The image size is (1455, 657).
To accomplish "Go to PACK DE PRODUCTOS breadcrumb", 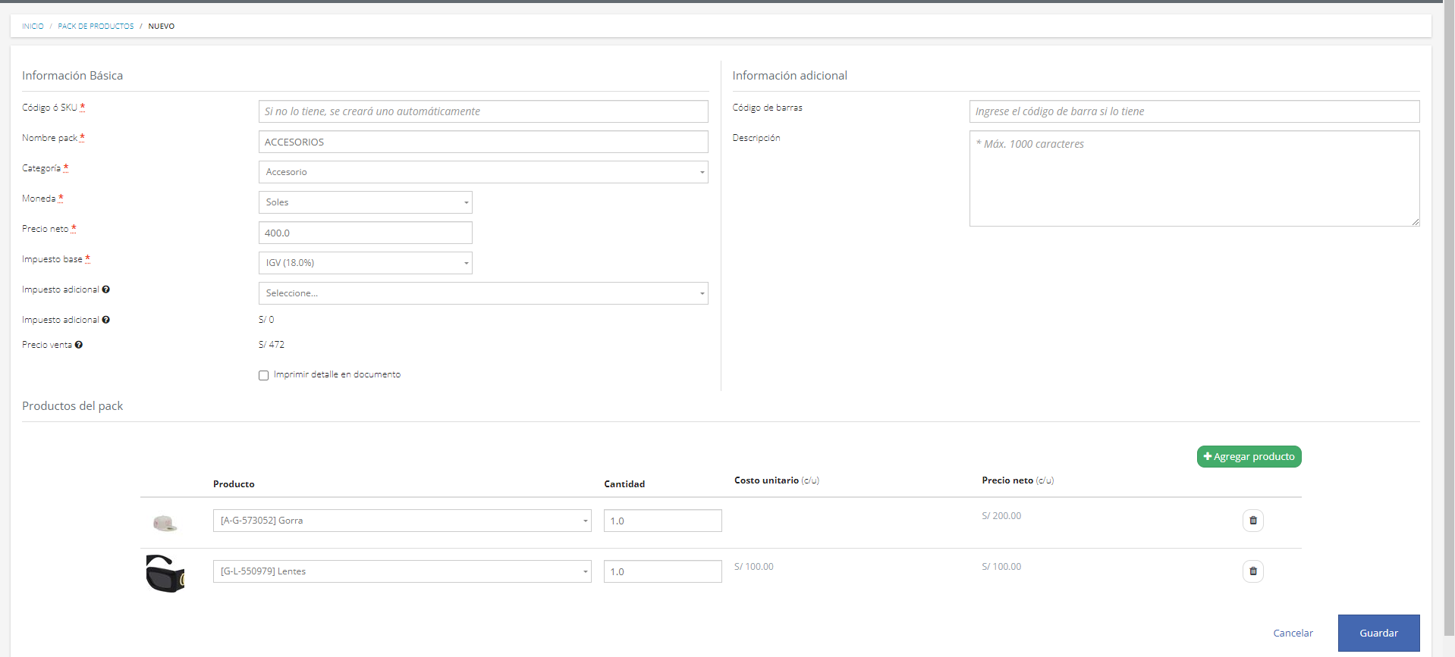I will [96, 27].
